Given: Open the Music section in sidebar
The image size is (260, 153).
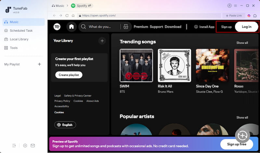Looking at the screenshot, I should coord(23,22).
